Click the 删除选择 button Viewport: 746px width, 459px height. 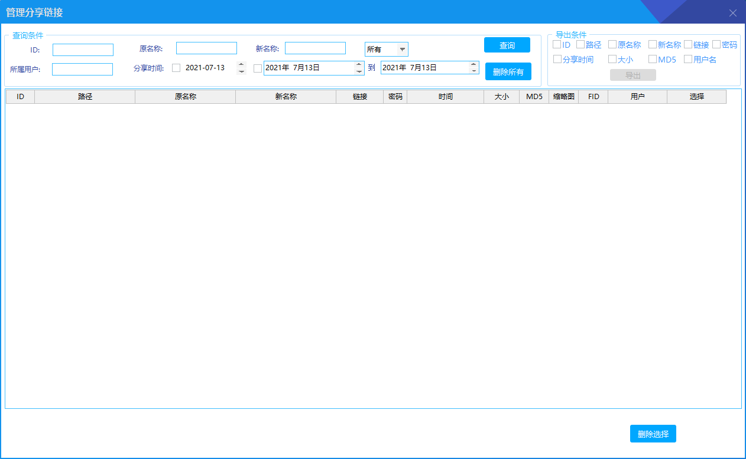(653, 434)
